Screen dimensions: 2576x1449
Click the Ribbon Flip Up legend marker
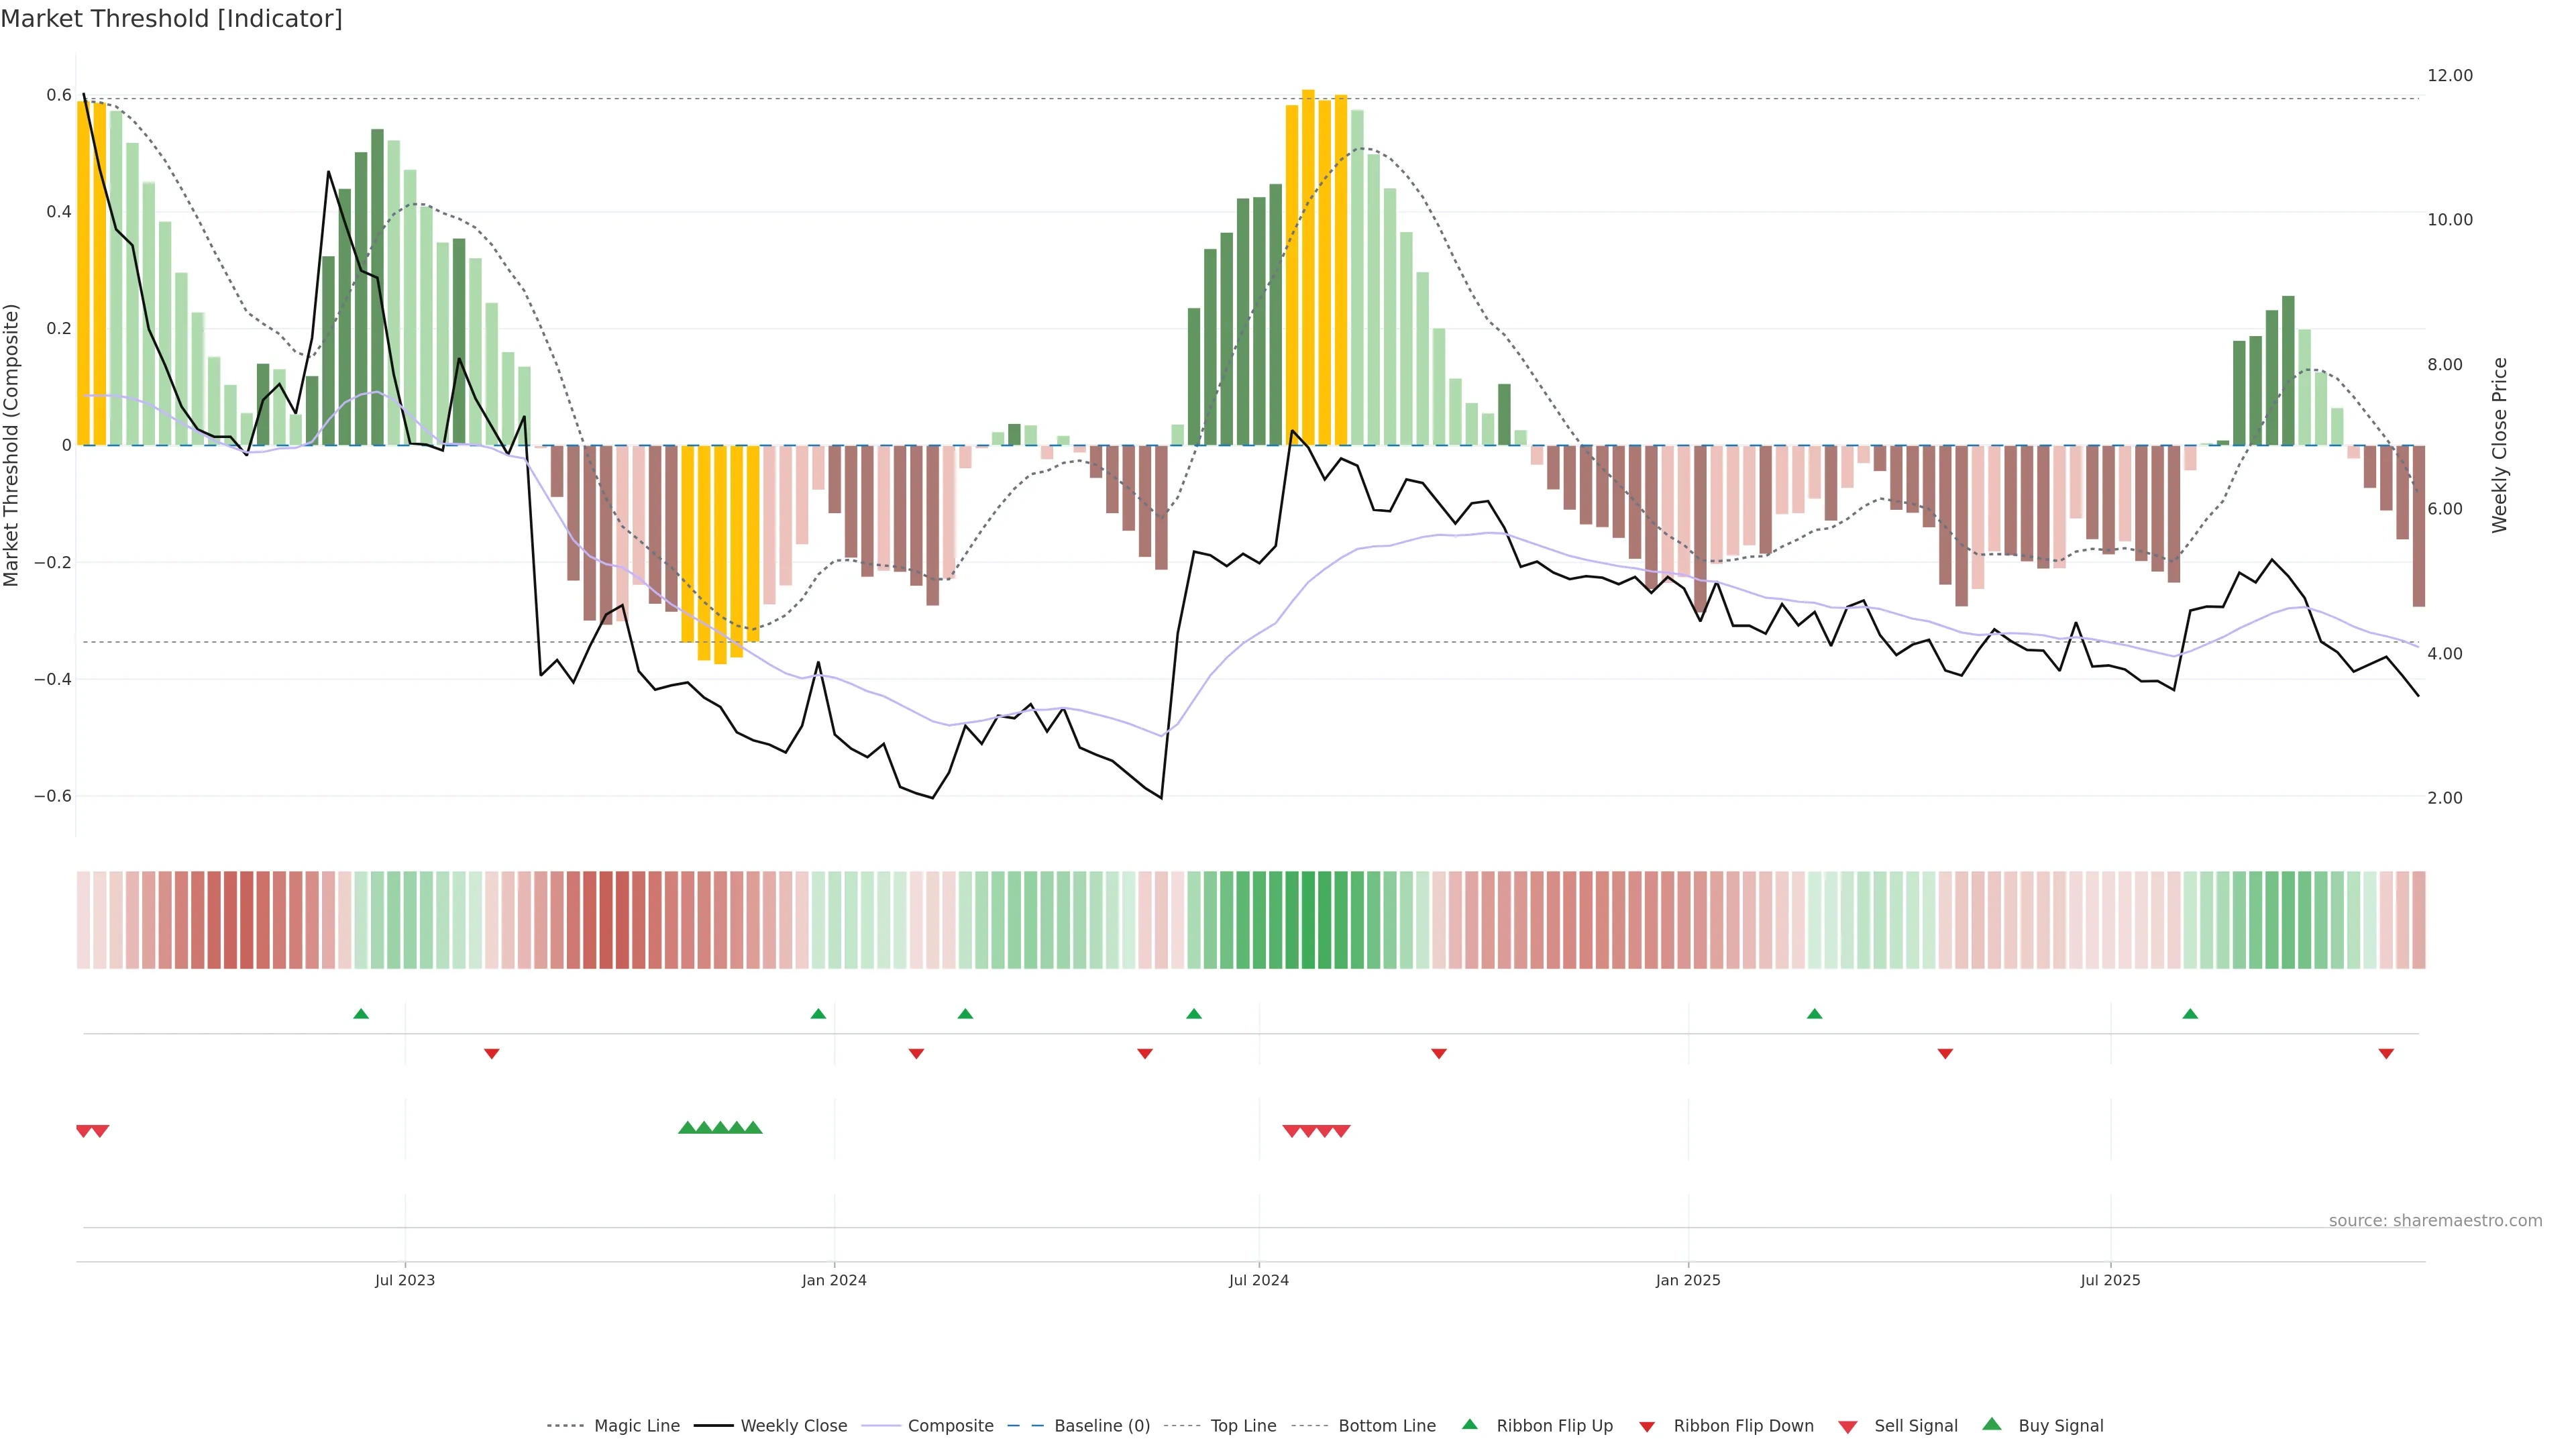tap(1470, 1425)
